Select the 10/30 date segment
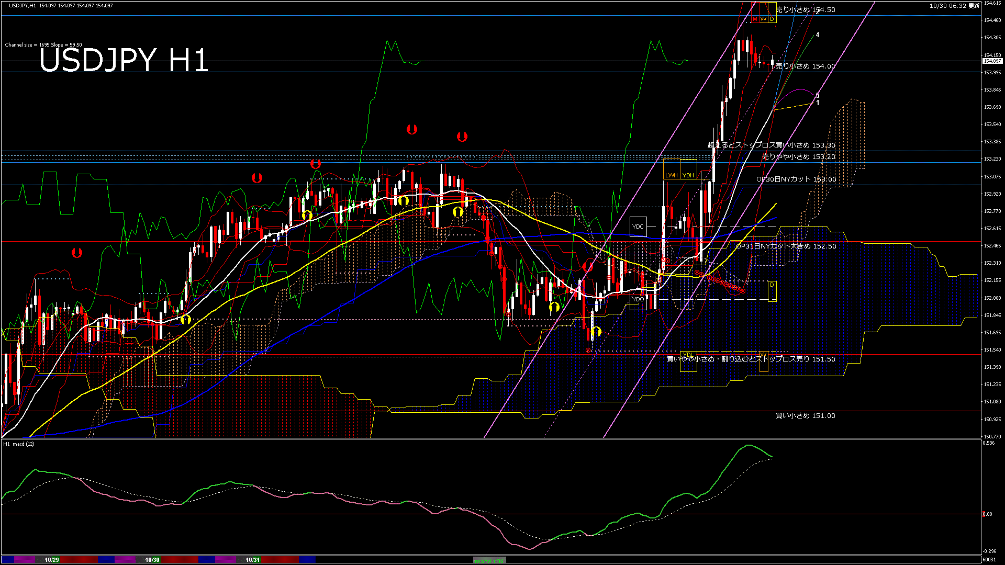 click(x=152, y=560)
